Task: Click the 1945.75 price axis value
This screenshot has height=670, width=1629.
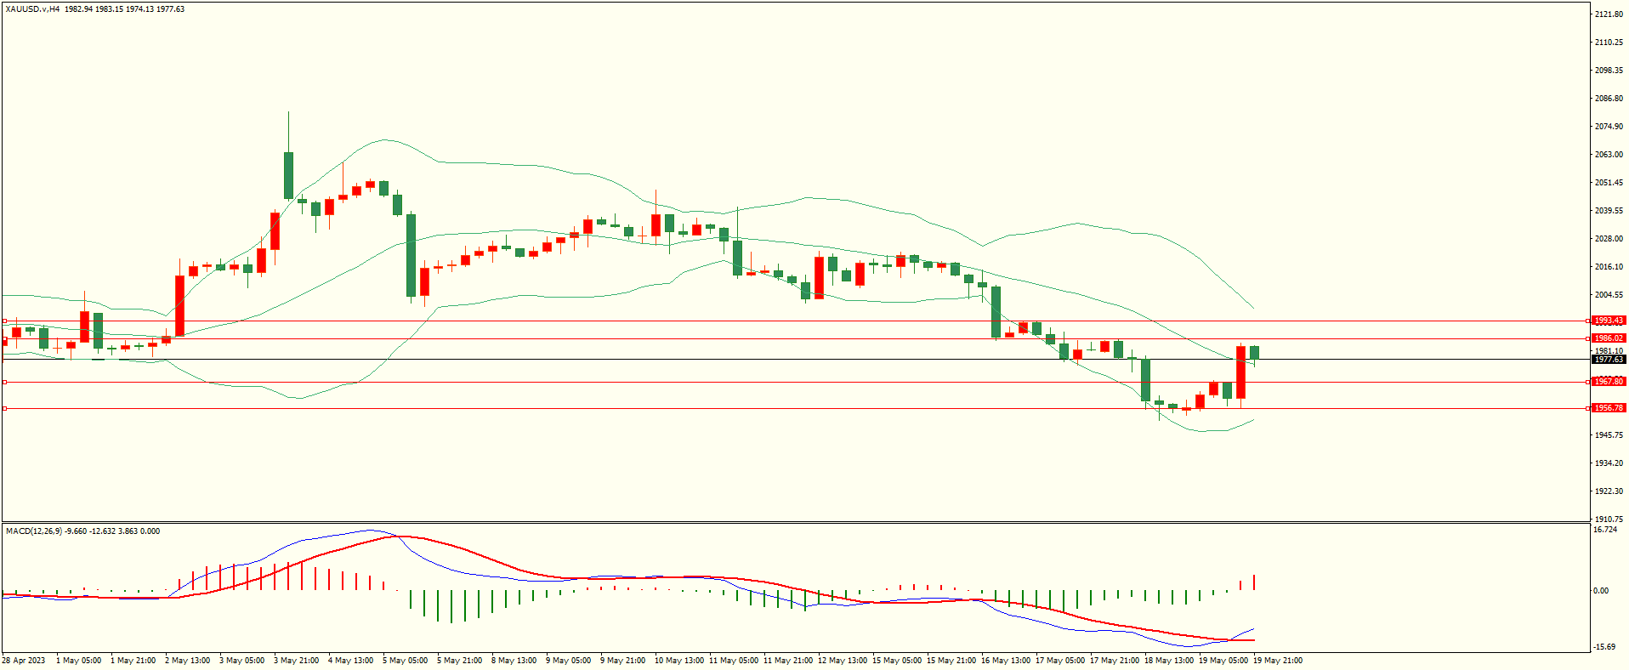Action: click(1609, 435)
